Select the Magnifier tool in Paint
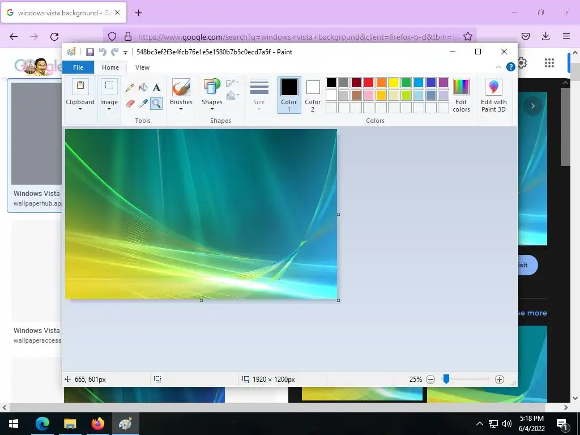 click(x=156, y=103)
